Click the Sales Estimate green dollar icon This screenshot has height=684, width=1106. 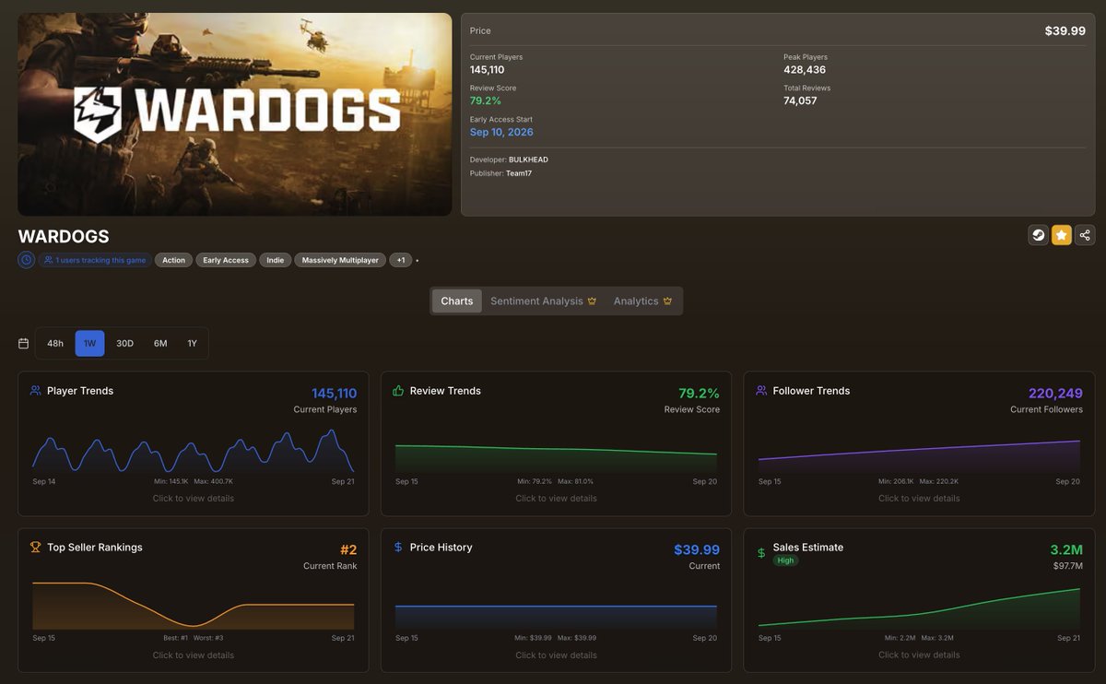[x=761, y=553]
